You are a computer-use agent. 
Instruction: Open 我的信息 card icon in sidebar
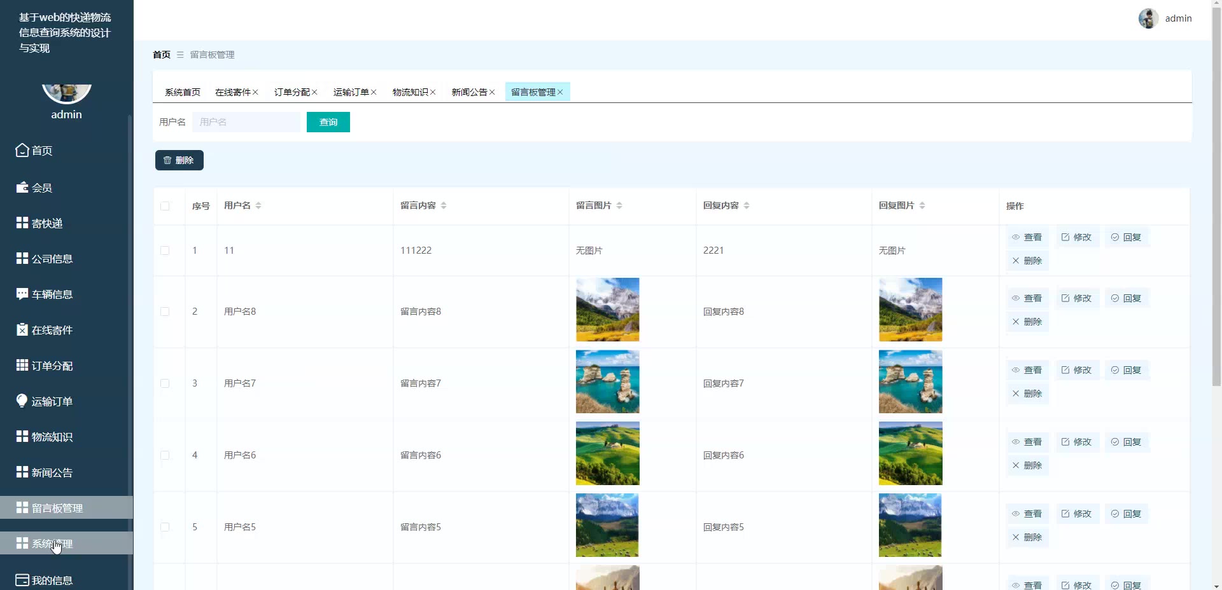pyautogui.click(x=22, y=580)
